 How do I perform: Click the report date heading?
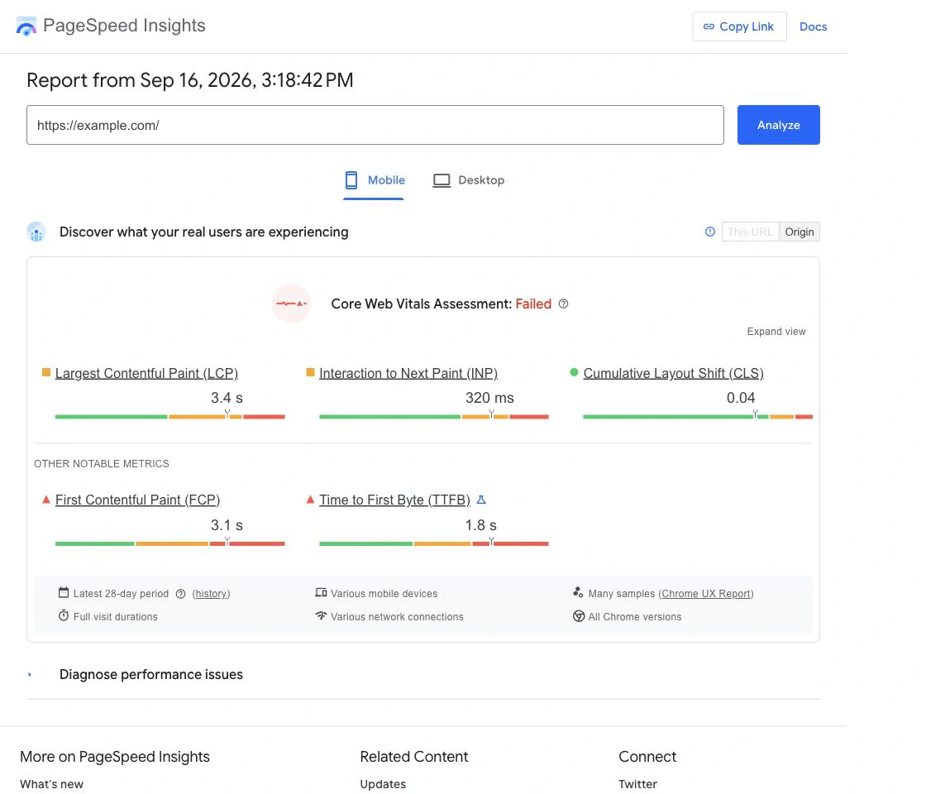pyautogui.click(x=189, y=80)
